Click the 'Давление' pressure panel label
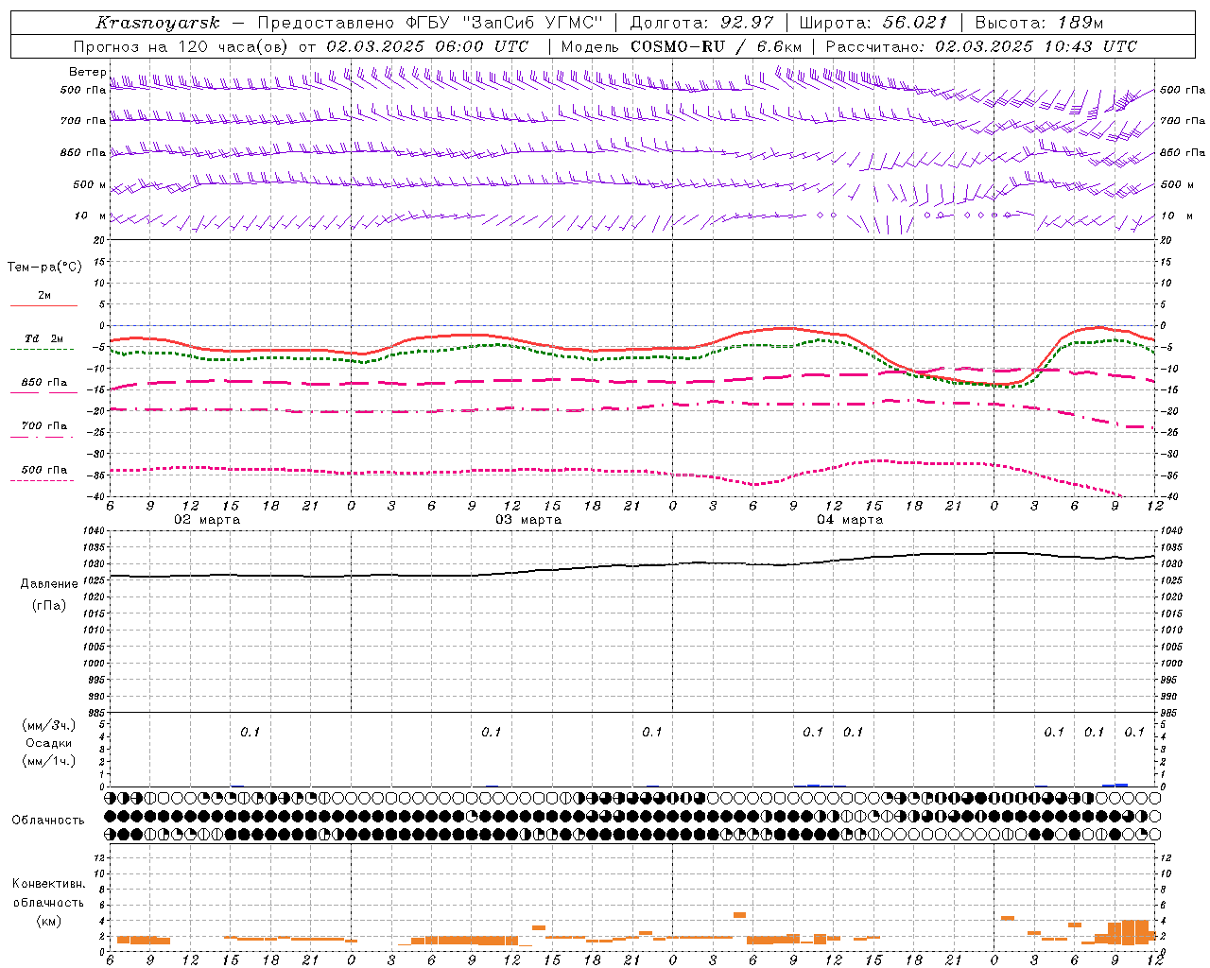The width and height of the screenshot is (1210, 968). tap(49, 584)
